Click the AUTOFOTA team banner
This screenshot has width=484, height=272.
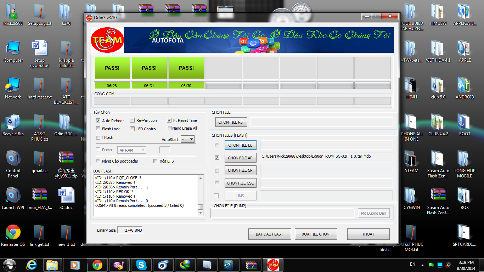point(242,40)
